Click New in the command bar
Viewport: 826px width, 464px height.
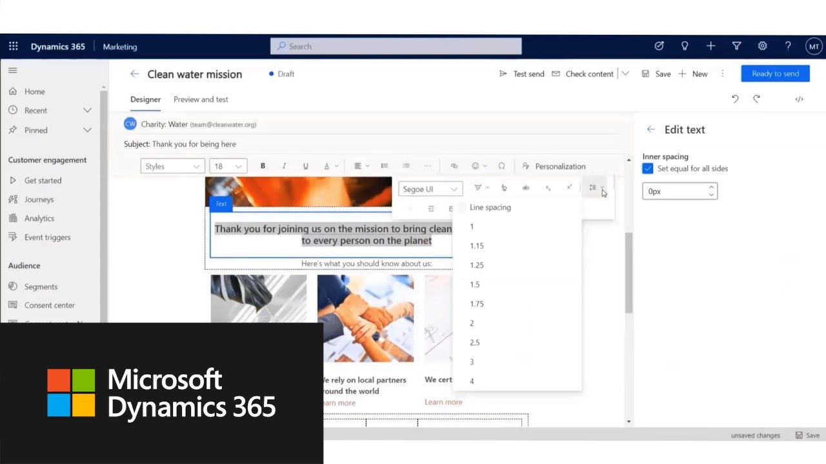pos(693,74)
